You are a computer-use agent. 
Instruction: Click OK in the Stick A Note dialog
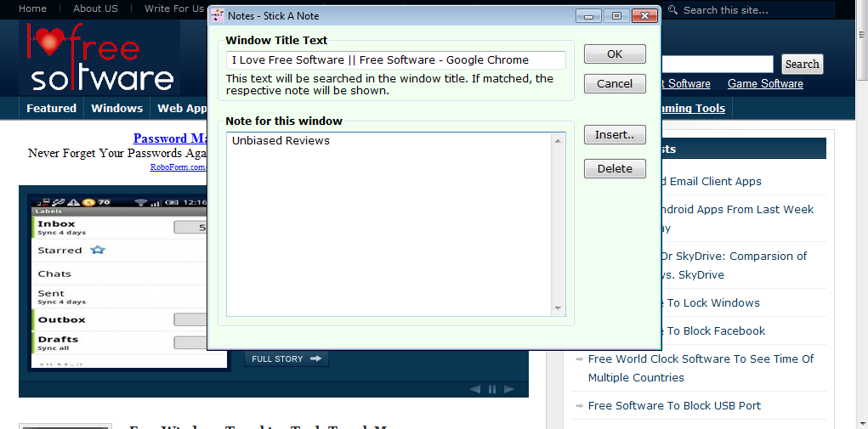(615, 54)
